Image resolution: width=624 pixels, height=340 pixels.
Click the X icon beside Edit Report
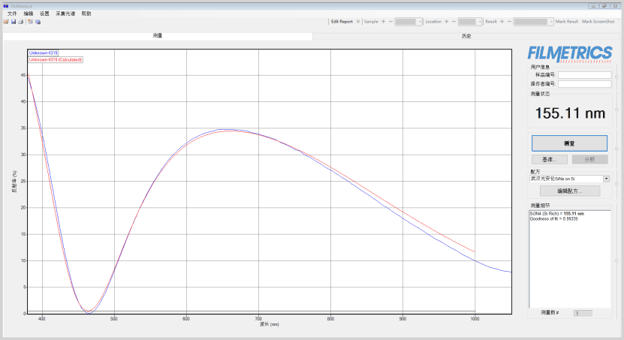[x=358, y=22]
